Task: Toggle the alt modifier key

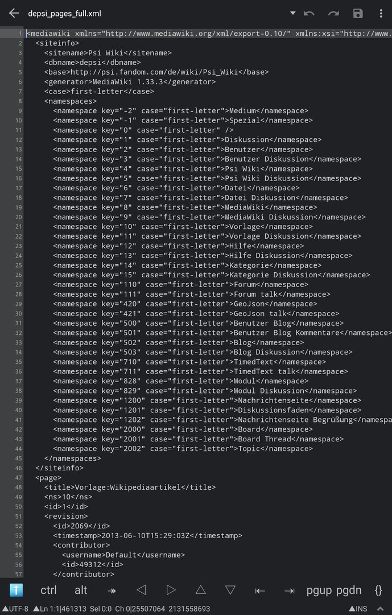Action: [x=81, y=590]
